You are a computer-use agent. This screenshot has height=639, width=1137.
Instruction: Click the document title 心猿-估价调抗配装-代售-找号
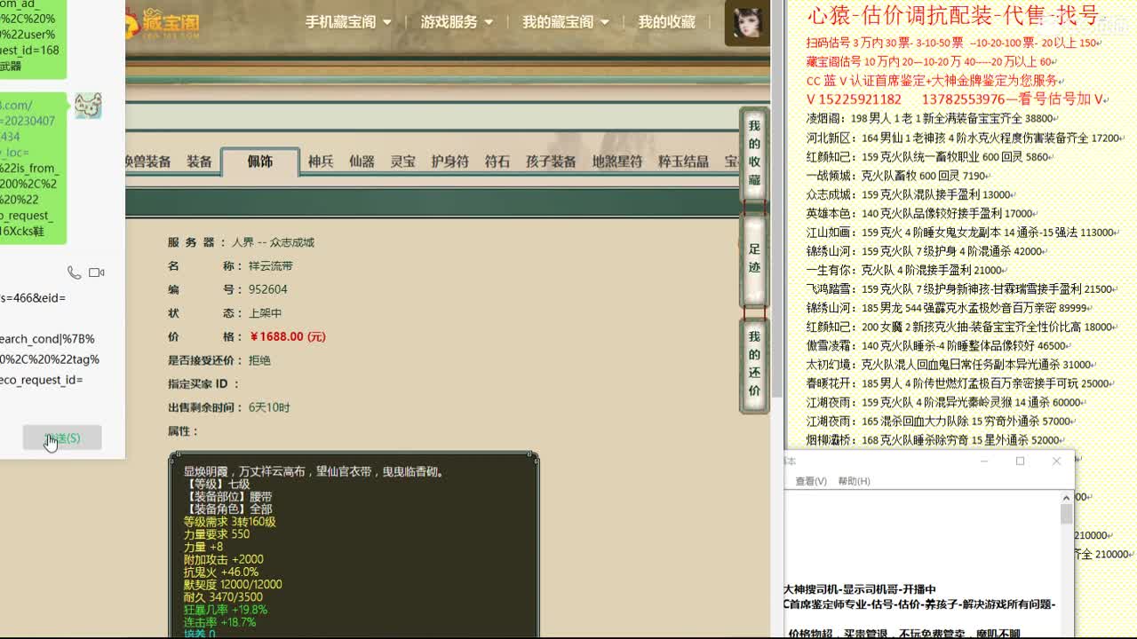point(952,15)
